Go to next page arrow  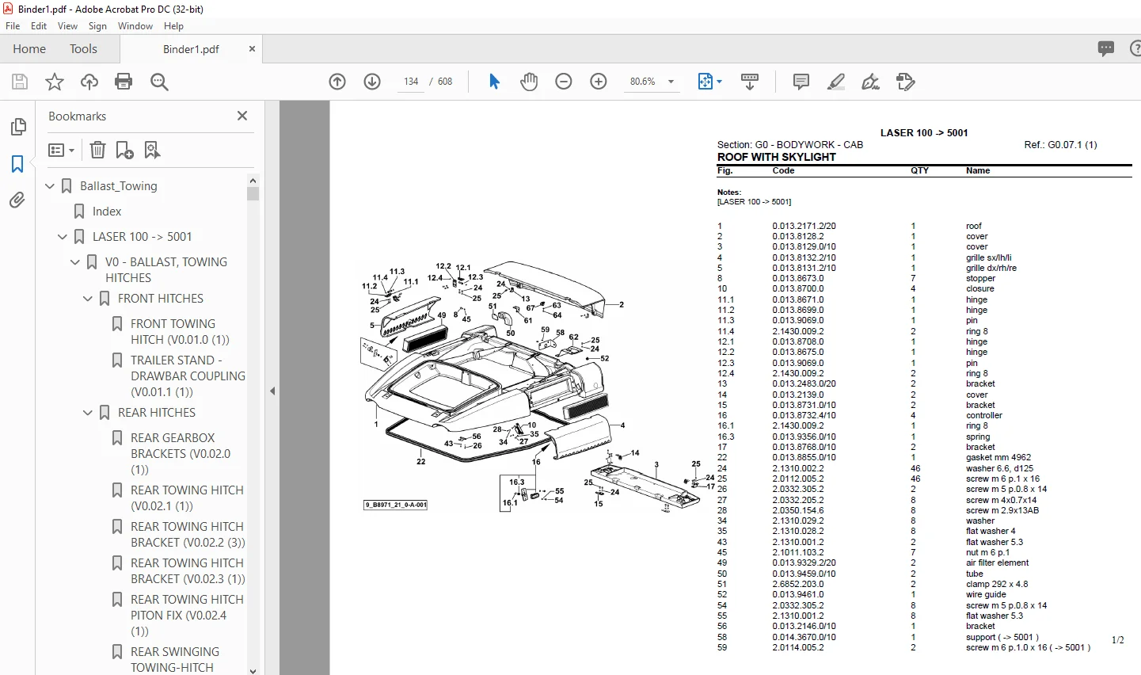(372, 82)
